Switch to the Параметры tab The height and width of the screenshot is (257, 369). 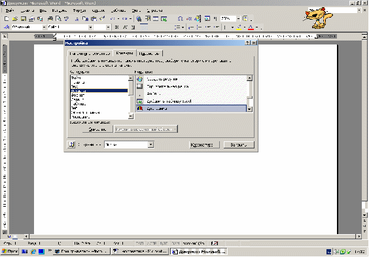pos(149,54)
